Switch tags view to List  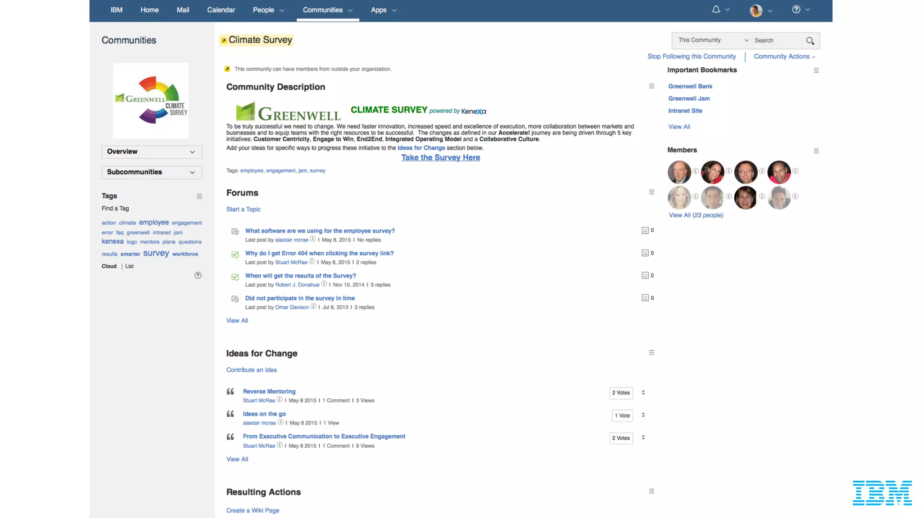click(x=129, y=266)
